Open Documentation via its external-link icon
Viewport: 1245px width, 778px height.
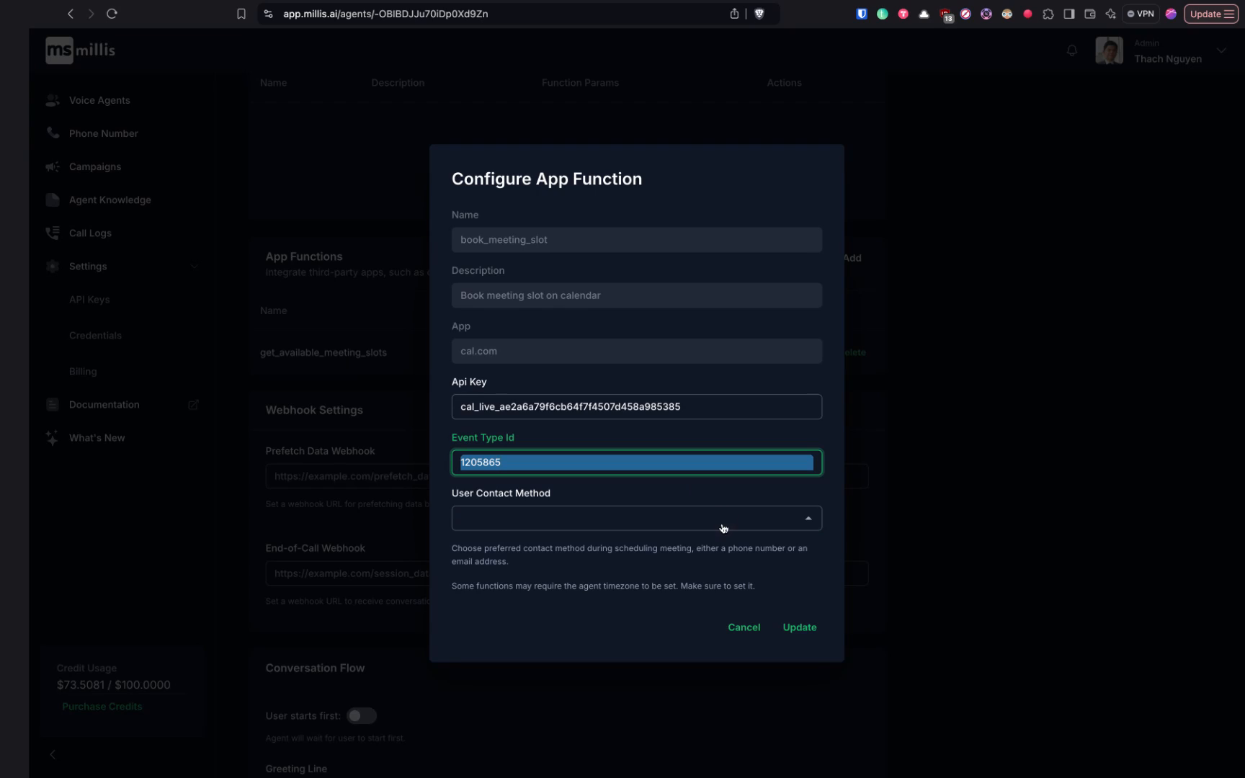193,405
